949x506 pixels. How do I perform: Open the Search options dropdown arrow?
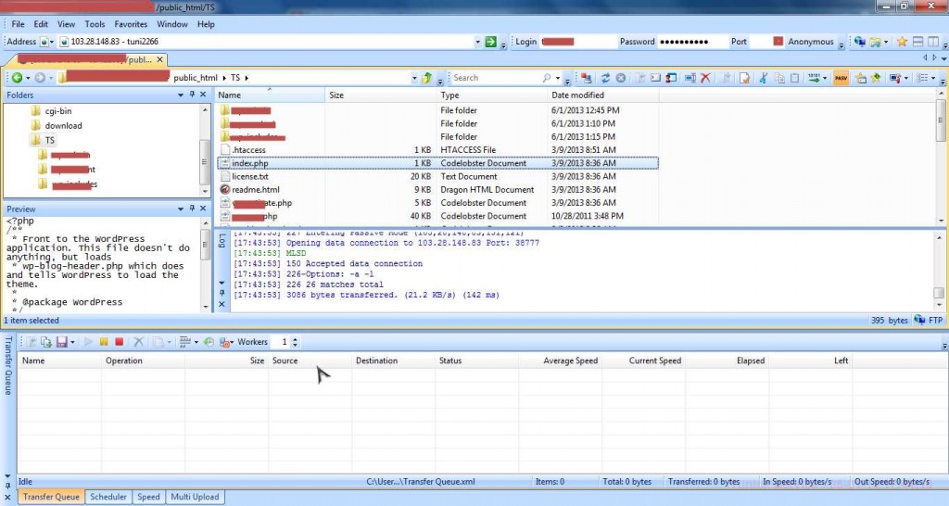[x=557, y=78]
